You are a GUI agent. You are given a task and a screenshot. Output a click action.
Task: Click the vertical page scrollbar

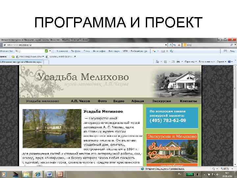[x=235, y=115]
